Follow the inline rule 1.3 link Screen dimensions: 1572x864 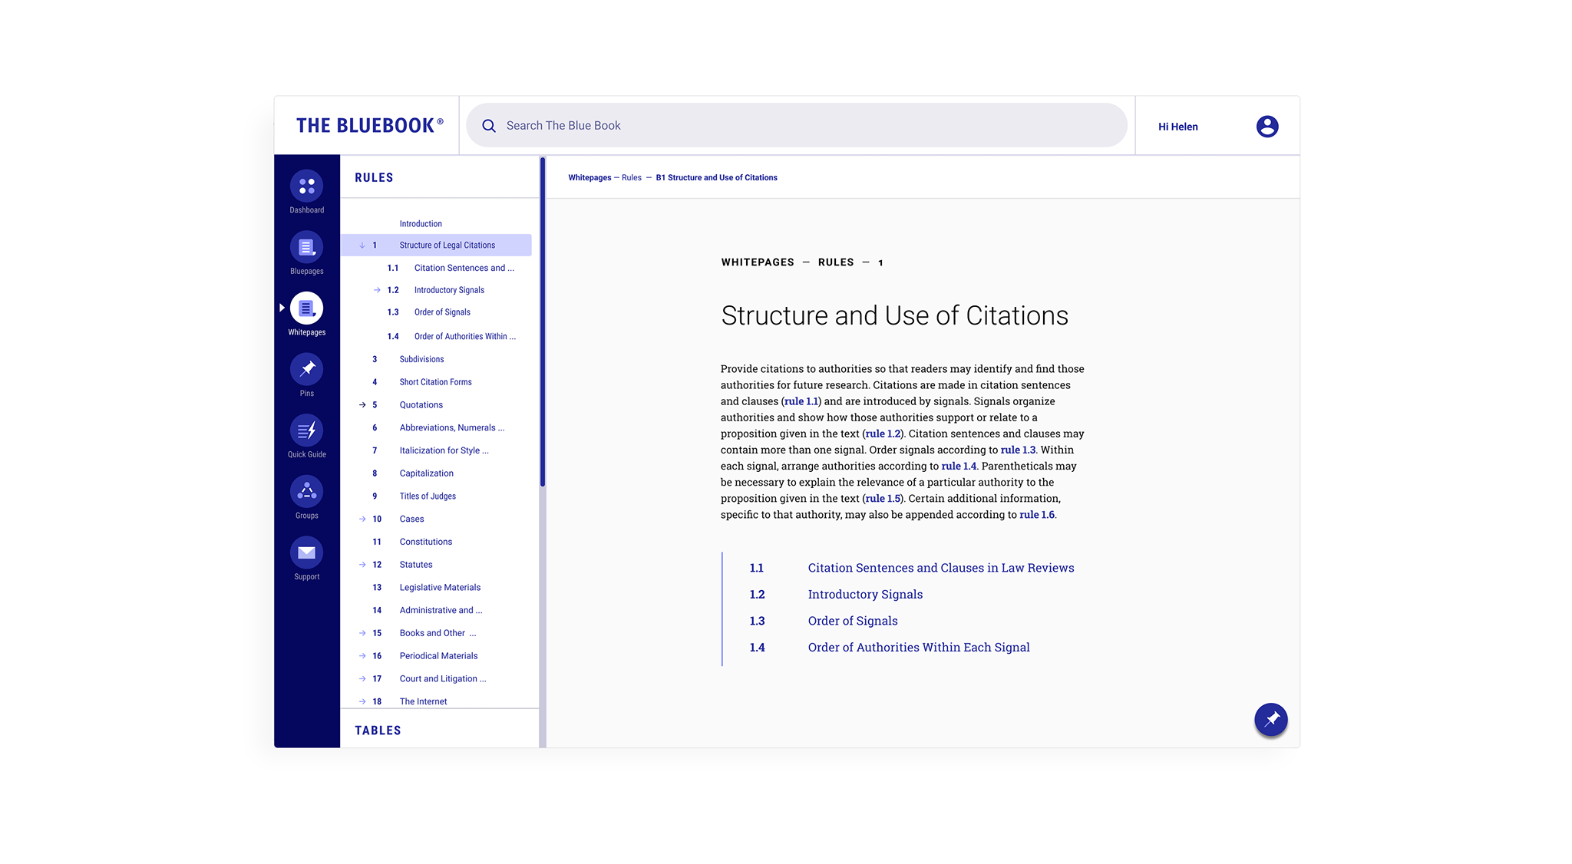pos(1018,450)
